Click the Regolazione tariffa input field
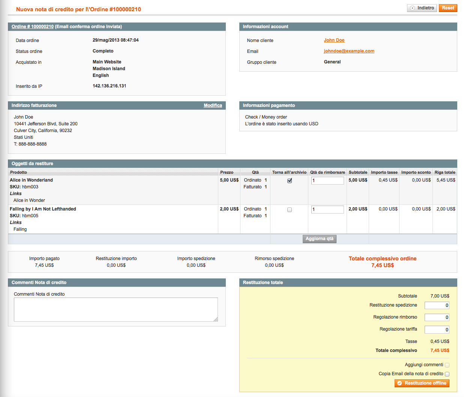The width and height of the screenshot is (464, 397). click(437, 329)
